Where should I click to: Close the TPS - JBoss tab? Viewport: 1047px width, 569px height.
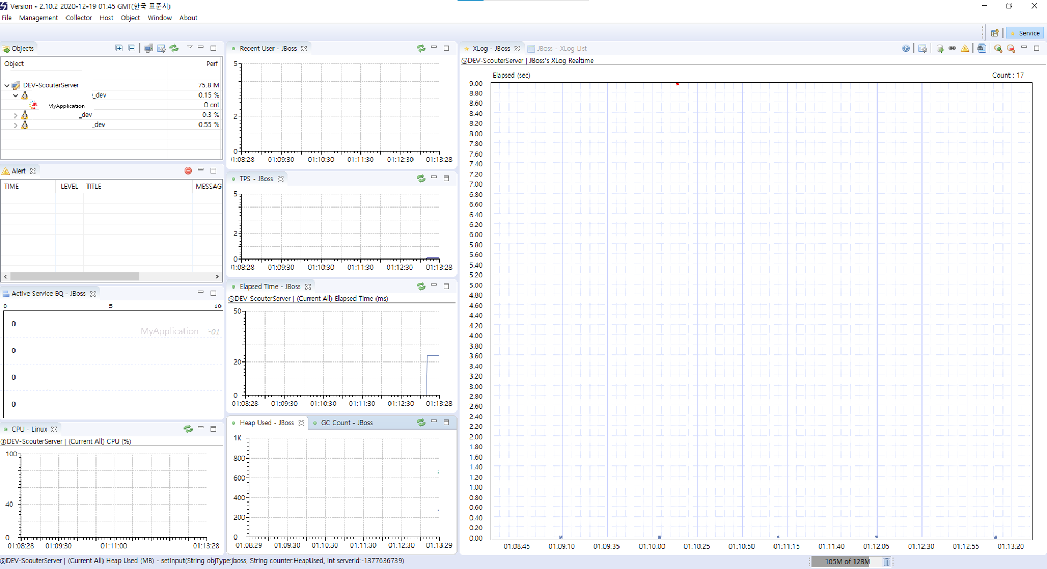click(281, 179)
